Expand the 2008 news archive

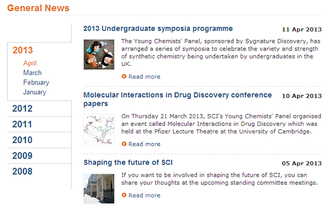[23, 171]
